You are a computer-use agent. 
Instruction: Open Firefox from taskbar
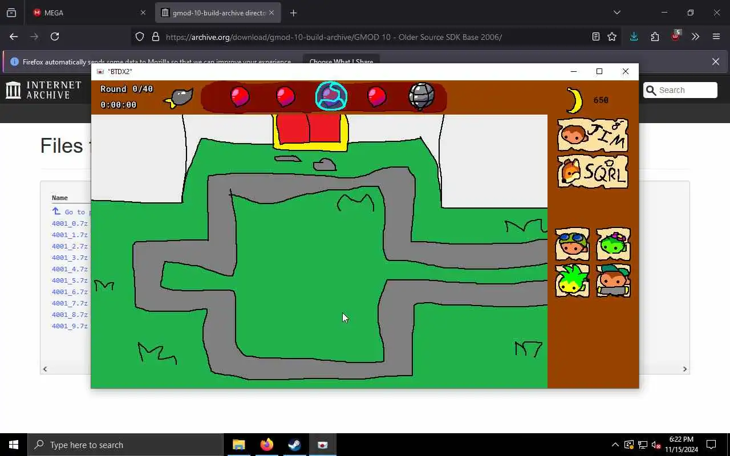tap(267, 445)
